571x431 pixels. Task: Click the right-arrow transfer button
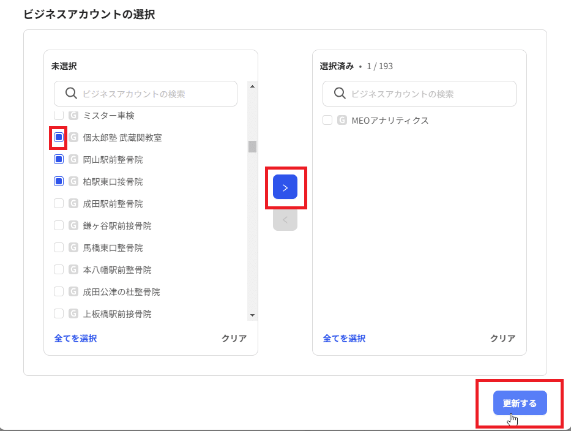click(x=285, y=187)
